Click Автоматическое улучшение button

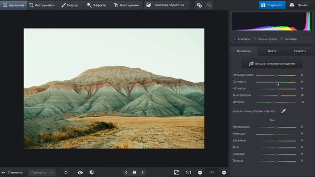[x=272, y=63]
